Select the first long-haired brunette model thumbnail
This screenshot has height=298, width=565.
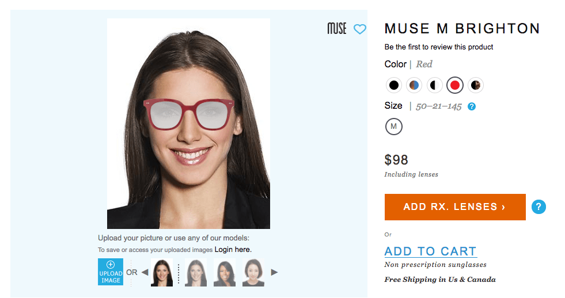[x=162, y=273]
